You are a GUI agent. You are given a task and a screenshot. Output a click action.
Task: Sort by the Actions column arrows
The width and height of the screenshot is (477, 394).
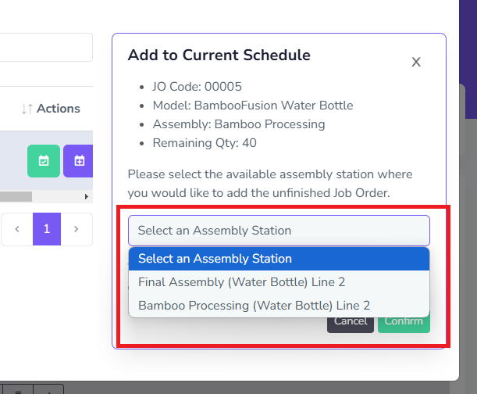coord(27,109)
